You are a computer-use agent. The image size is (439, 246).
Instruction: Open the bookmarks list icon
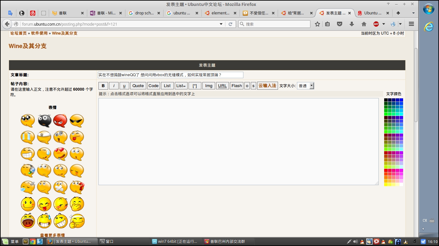point(327,24)
